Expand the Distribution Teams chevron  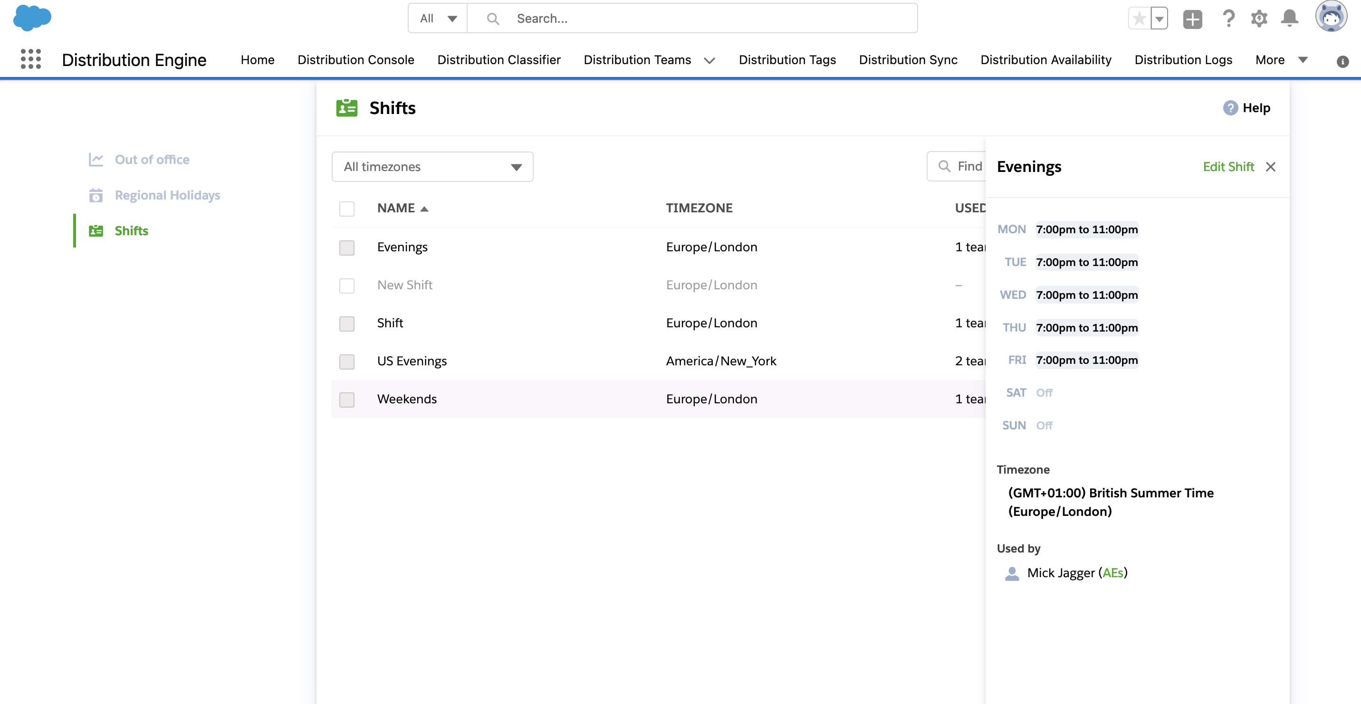709,61
